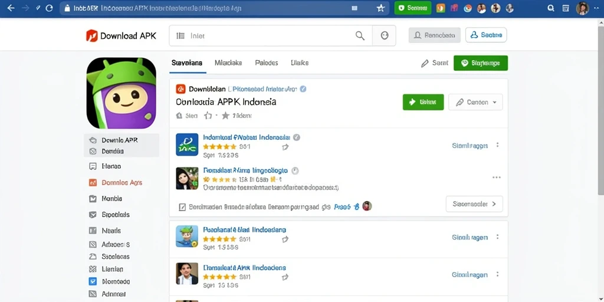
Task: Click the blue-outlined Sactme account button
Action: pyautogui.click(x=486, y=35)
